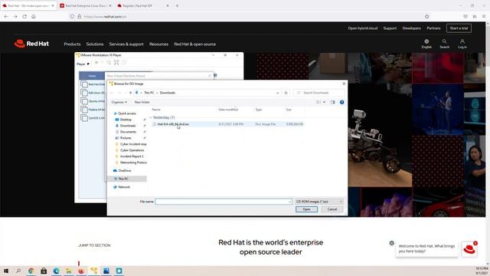The width and height of the screenshot is (490, 276).
Task: Open Documents in navigation pane
Action: click(x=128, y=132)
